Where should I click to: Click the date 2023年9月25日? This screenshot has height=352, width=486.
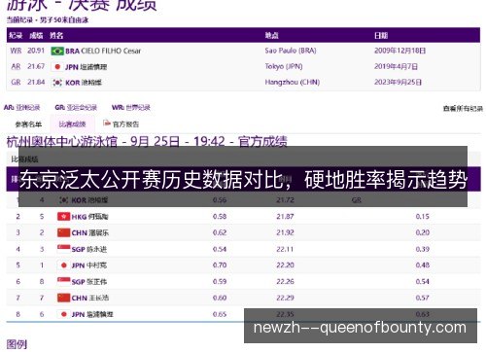[x=398, y=83]
